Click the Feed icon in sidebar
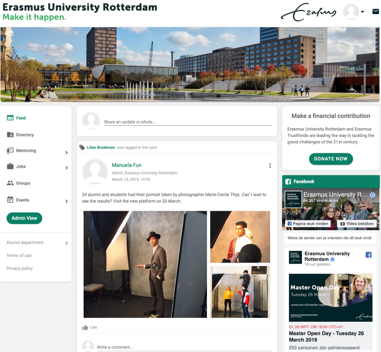 point(10,118)
